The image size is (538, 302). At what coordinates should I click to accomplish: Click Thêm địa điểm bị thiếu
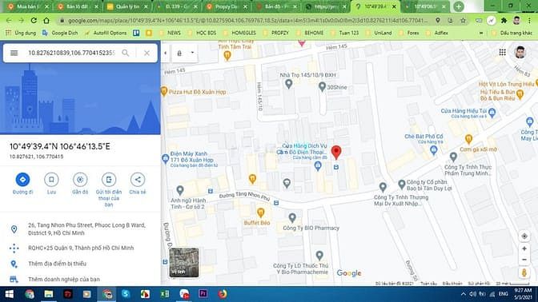[58, 264]
